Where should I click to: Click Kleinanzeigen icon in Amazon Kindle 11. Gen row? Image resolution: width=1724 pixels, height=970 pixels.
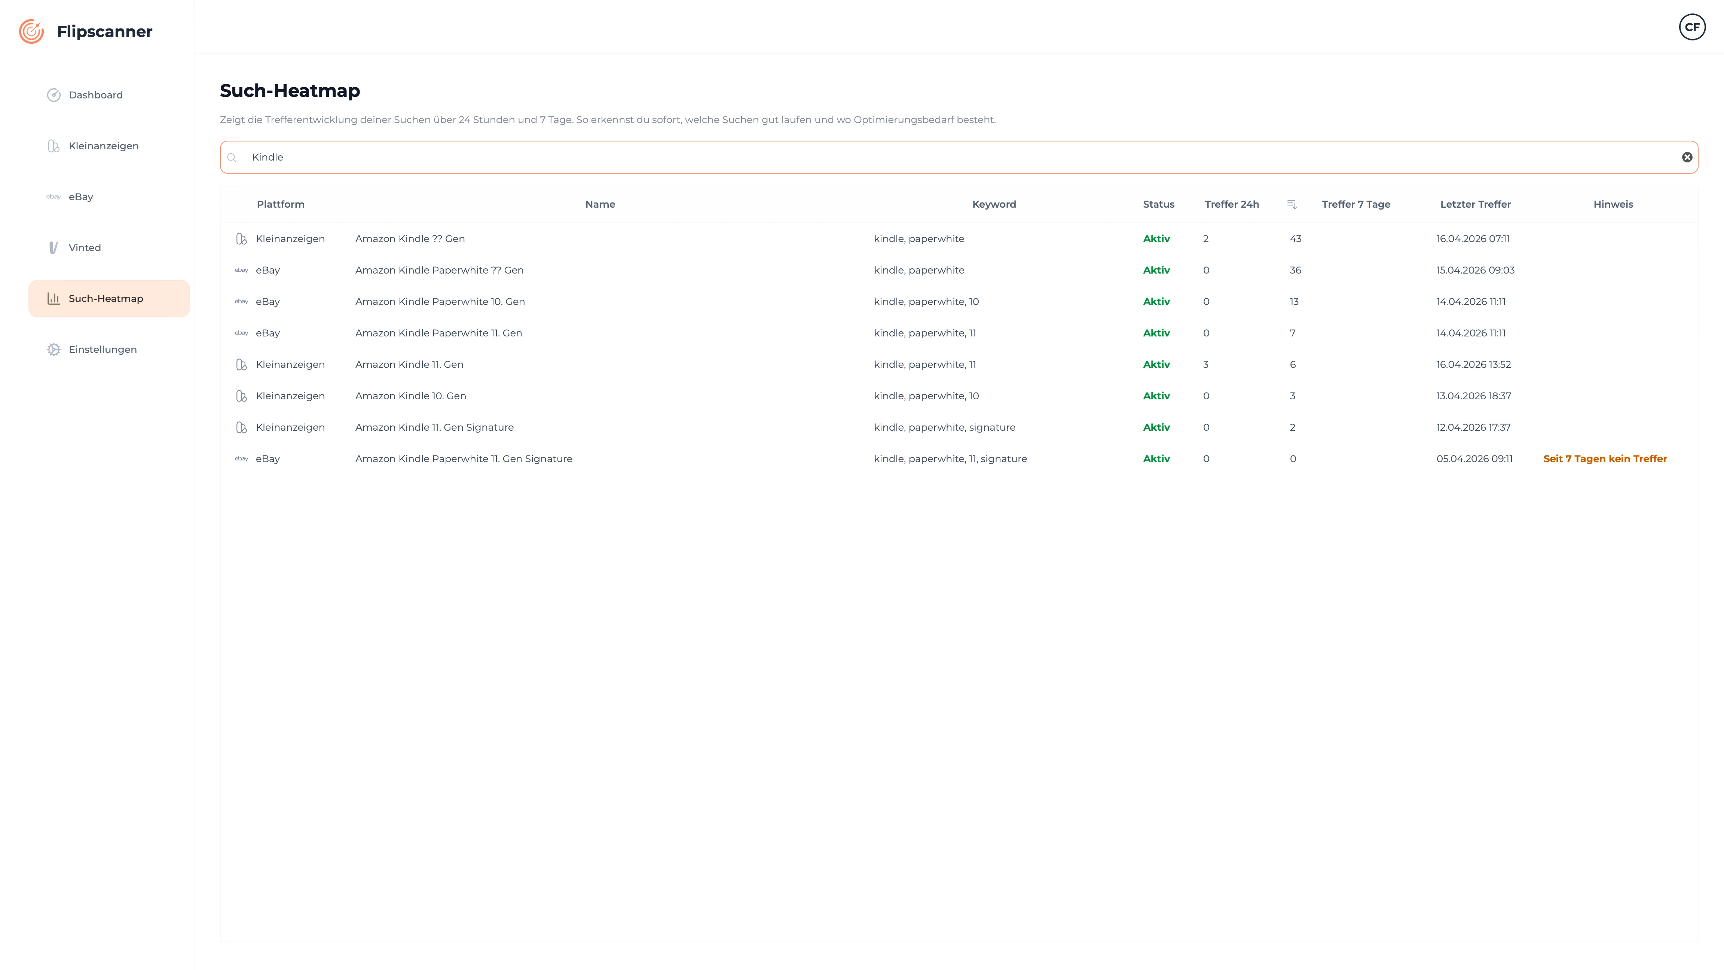click(x=242, y=365)
